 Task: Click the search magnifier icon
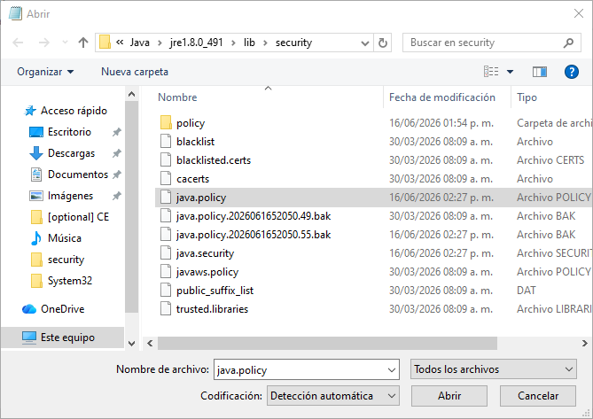tap(568, 43)
